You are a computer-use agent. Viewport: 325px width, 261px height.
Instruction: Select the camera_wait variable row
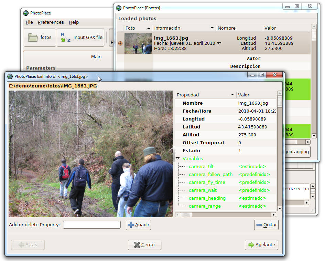[x=226, y=190]
